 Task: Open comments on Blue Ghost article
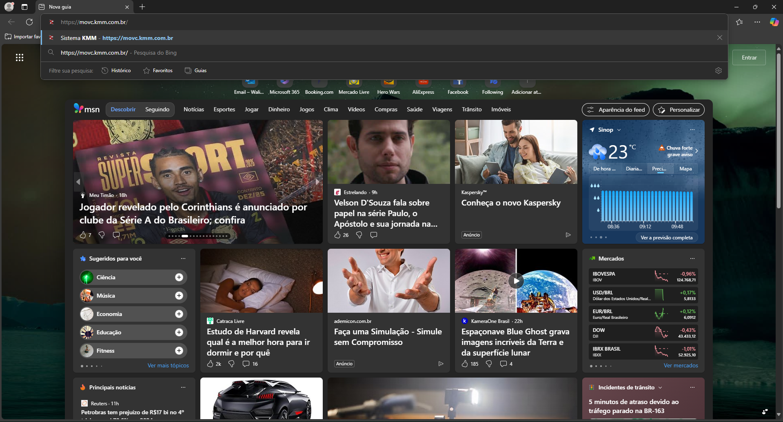coord(504,364)
